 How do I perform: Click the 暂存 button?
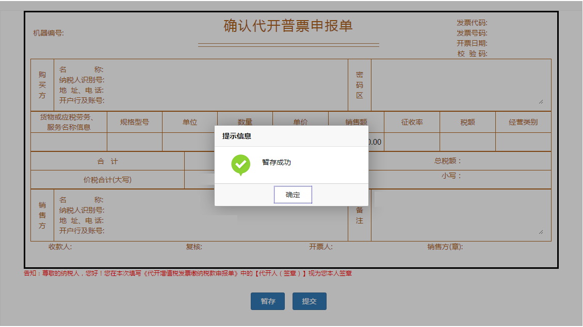268,301
